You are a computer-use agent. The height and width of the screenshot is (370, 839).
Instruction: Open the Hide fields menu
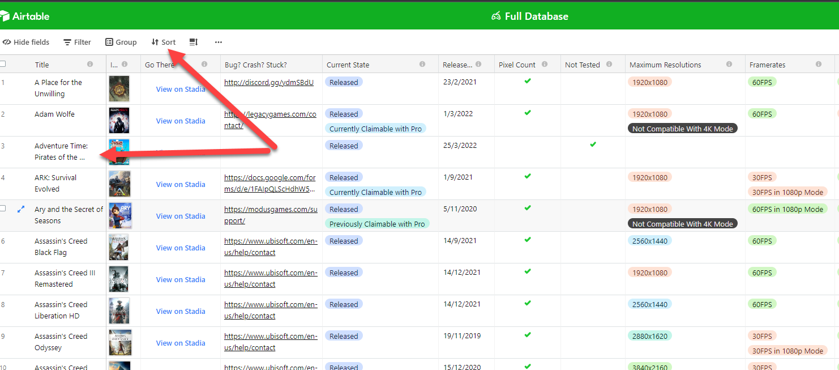click(26, 42)
